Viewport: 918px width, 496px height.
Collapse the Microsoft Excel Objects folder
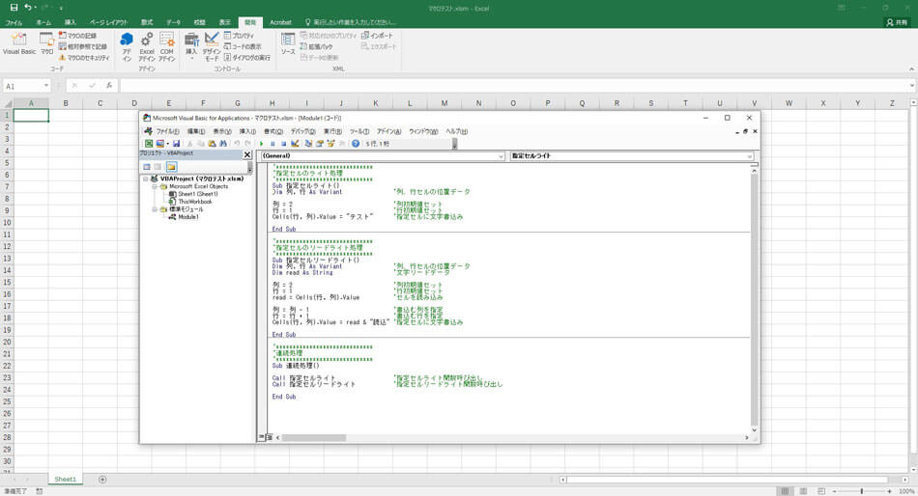(x=155, y=186)
